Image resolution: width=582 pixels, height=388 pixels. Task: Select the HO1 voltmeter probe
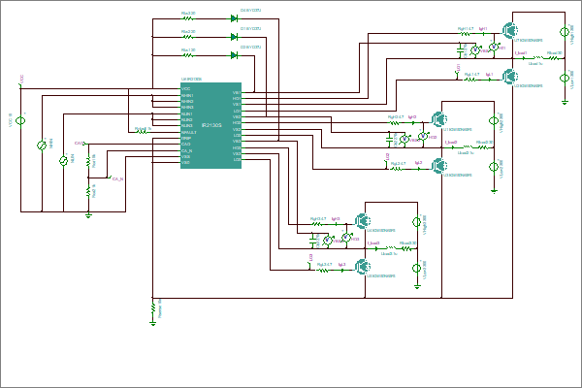click(x=494, y=47)
